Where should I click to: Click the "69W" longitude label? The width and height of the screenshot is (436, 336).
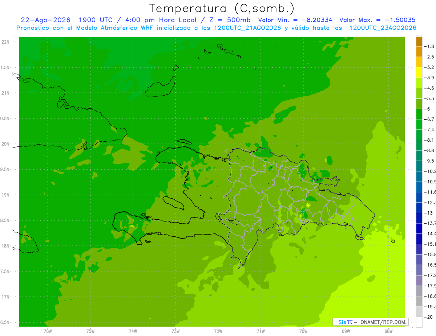(x=346, y=331)
